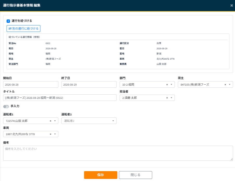Click the 閉じる button

point(135,175)
